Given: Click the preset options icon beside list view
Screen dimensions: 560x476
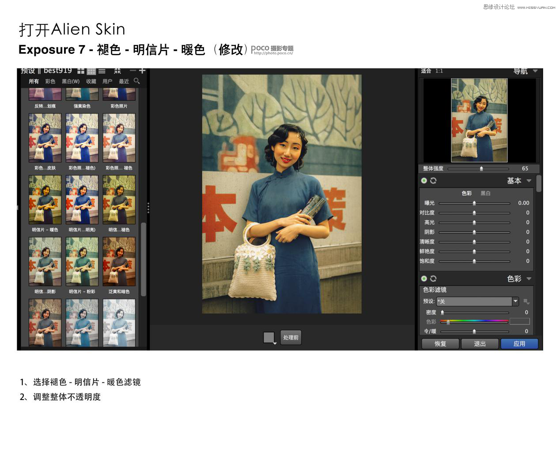Looking at the screenshot, I should (117, 71).
